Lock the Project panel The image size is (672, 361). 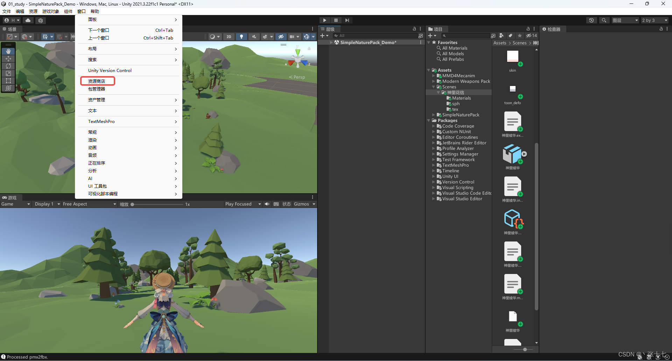coord(528,29)
